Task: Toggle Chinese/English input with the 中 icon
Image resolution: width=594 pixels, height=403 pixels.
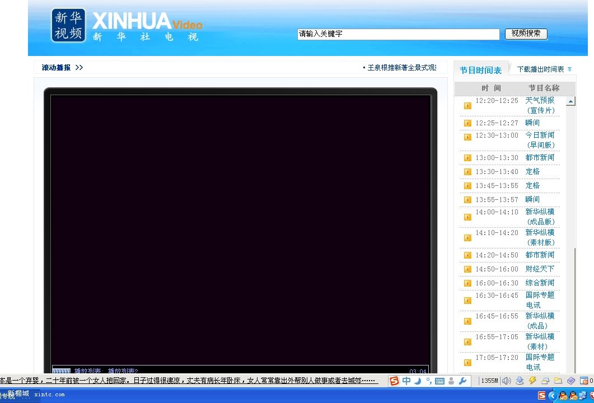Action: coord(406,381)
